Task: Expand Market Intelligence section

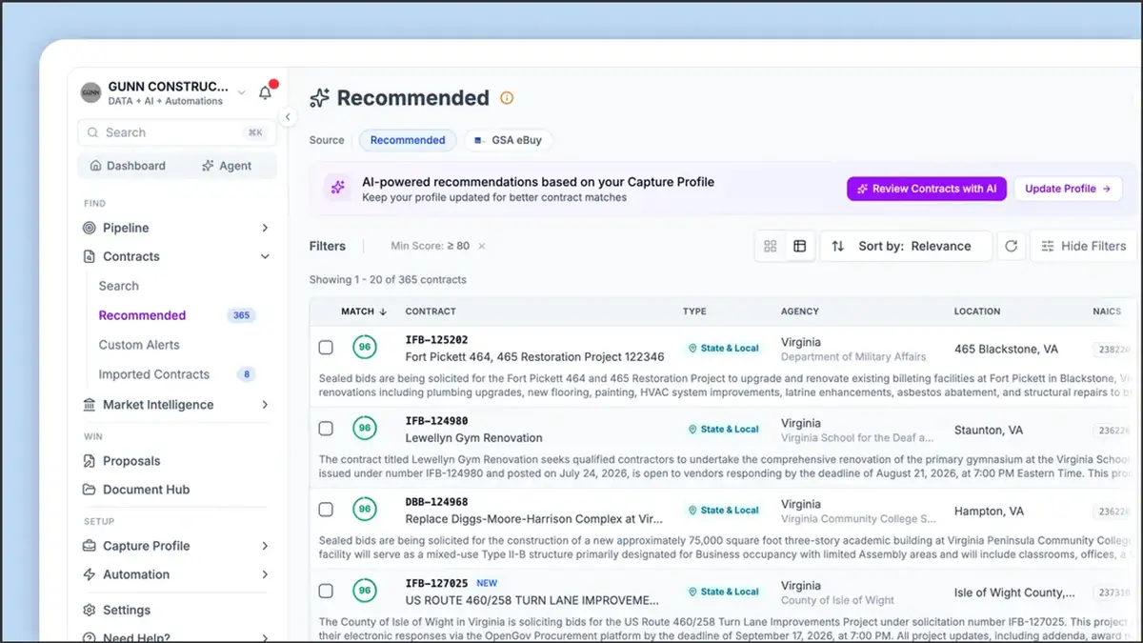Action: tap(265, 405)
